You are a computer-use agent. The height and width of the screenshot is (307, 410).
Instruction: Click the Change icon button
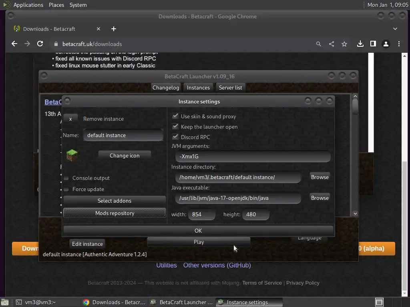125,155
